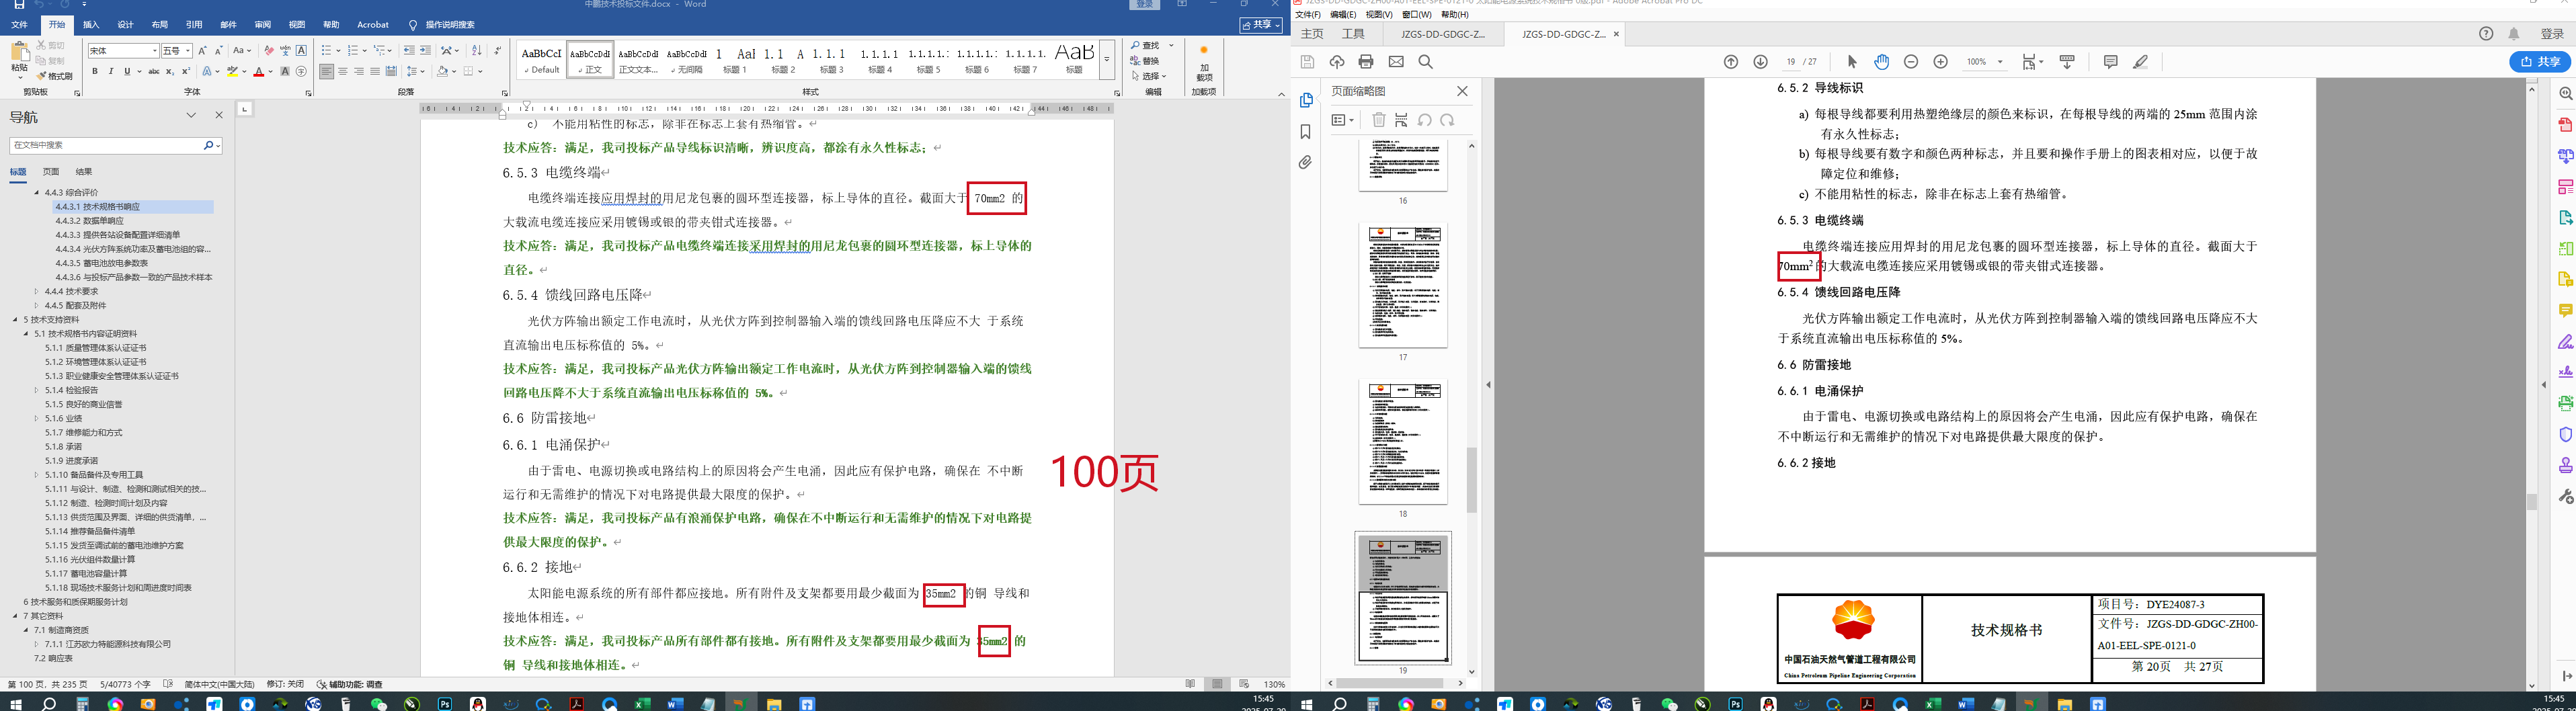Open the search magnifier in Acrobat toolbar

[x=1426, y=62]
